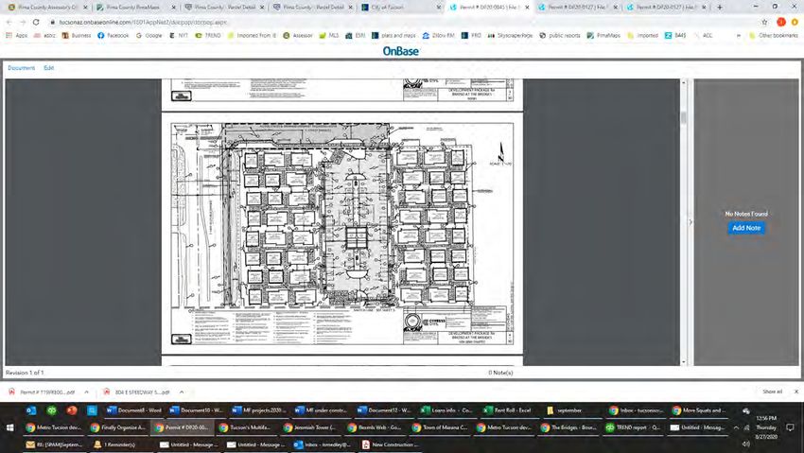Open the taskbar clock and date

(x=766, y=427)
